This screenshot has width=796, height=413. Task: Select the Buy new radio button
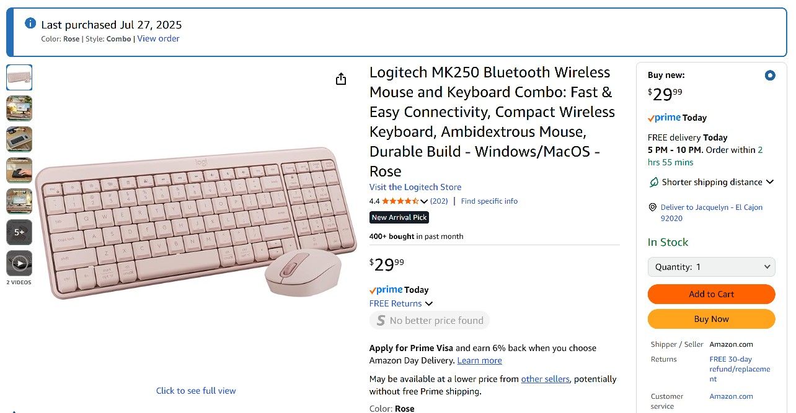pos(770,76)
